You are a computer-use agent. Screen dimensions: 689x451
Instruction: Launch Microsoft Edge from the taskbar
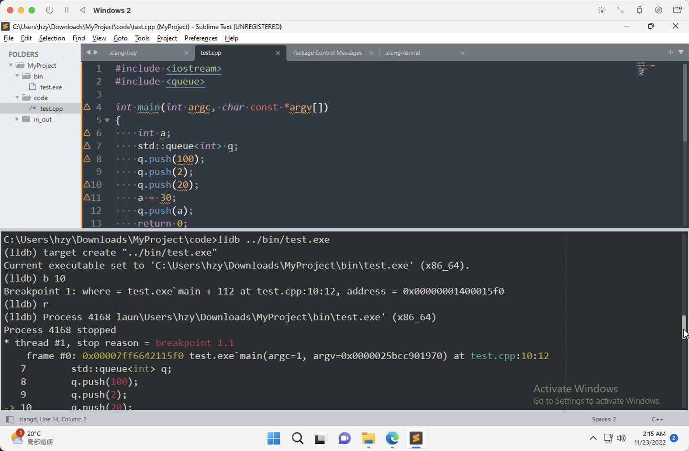(392, 439)
